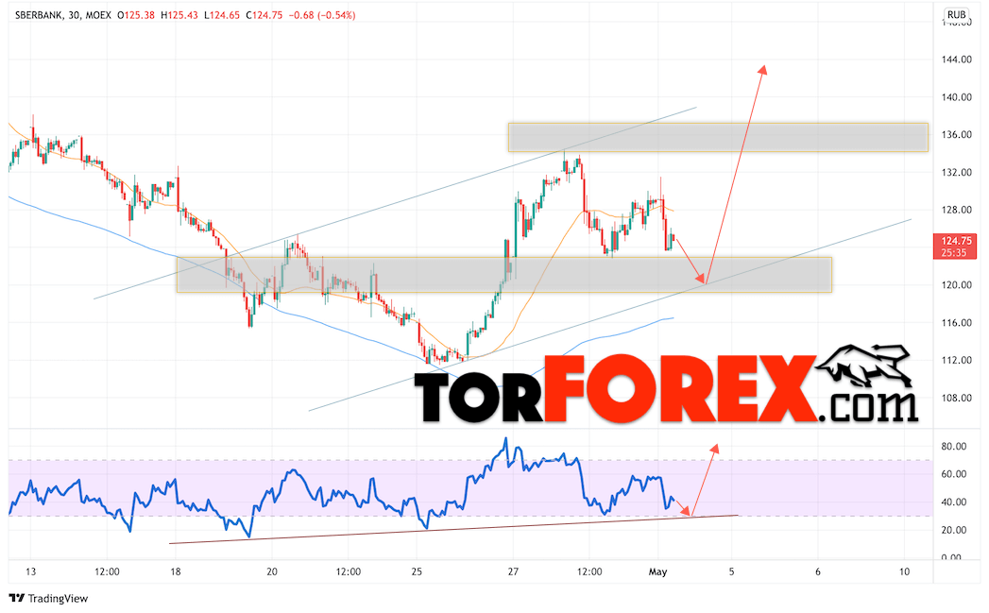989x613 pixels.
Task: Click the date label 20 on time axis
Action: pos(272,572)
